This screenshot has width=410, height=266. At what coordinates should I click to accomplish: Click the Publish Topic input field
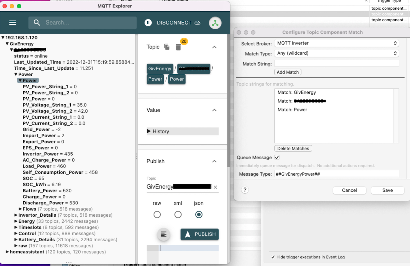point(180,187)
